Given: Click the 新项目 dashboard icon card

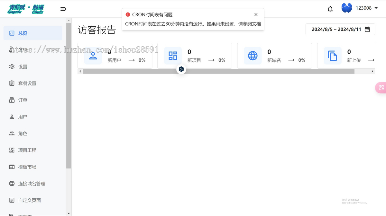Looking at the screenshot, I should [173, 56].
